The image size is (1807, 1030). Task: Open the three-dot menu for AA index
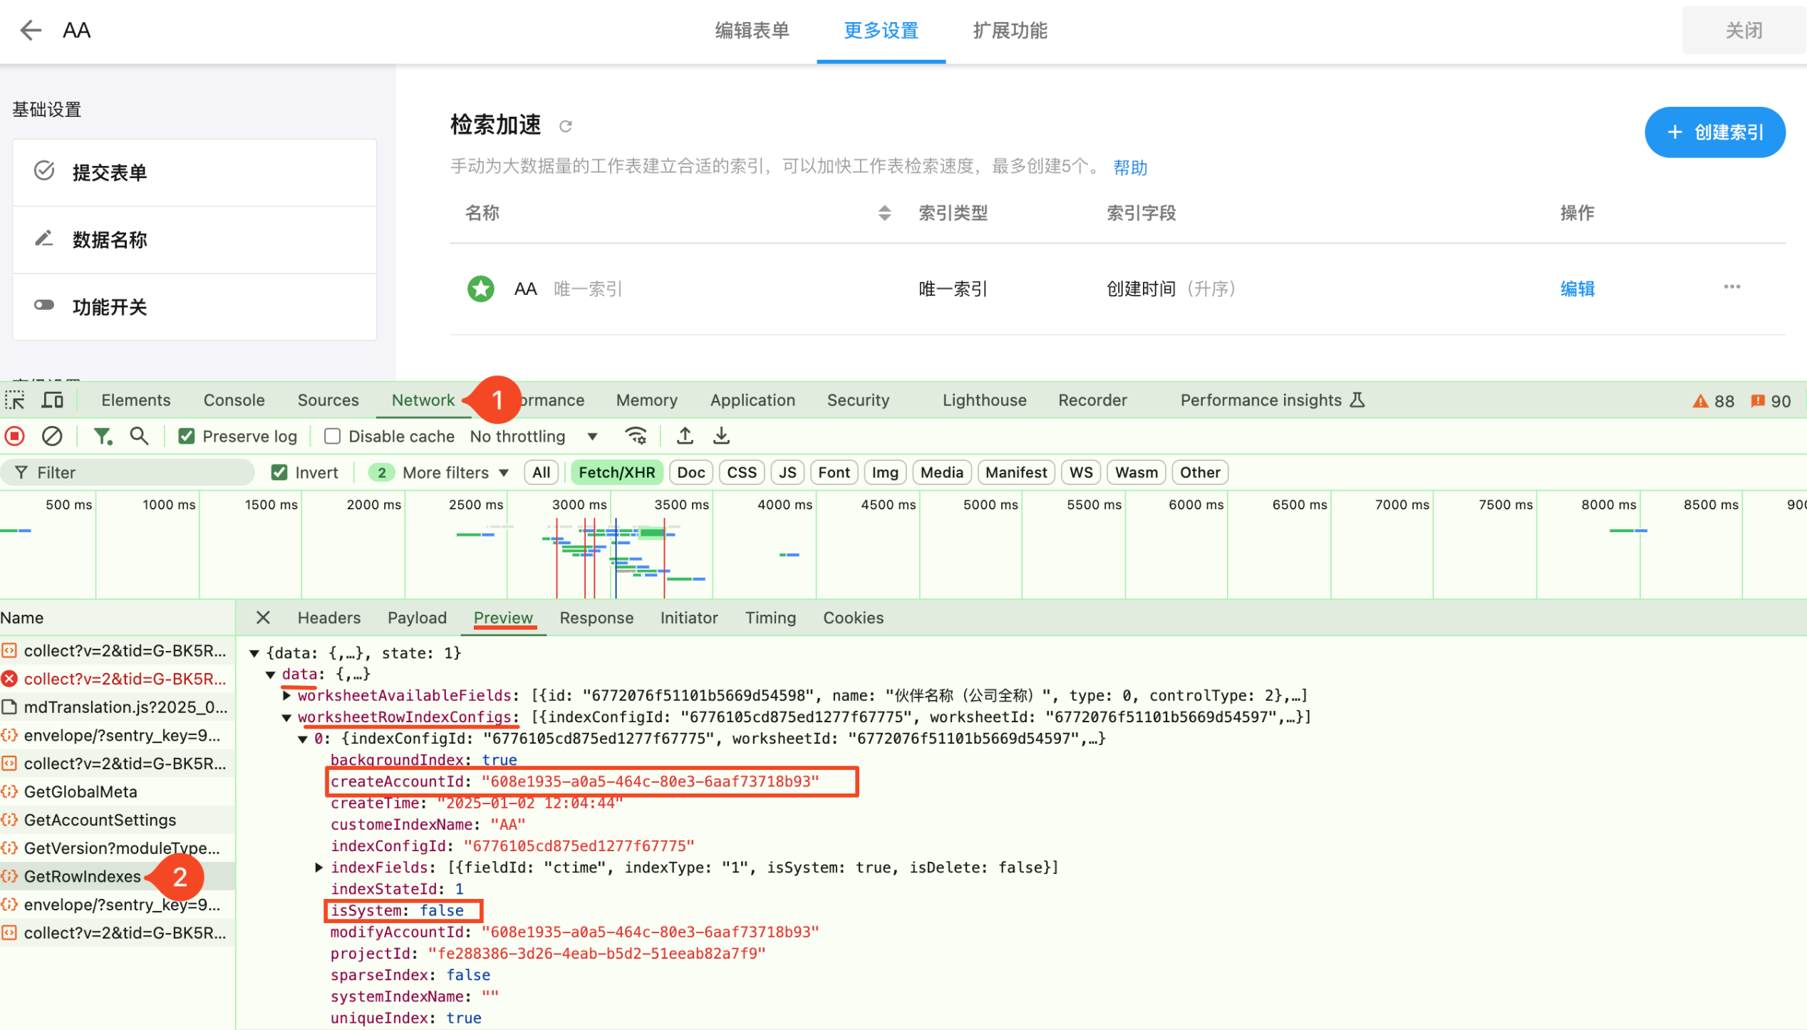[x=1731, y=288]
